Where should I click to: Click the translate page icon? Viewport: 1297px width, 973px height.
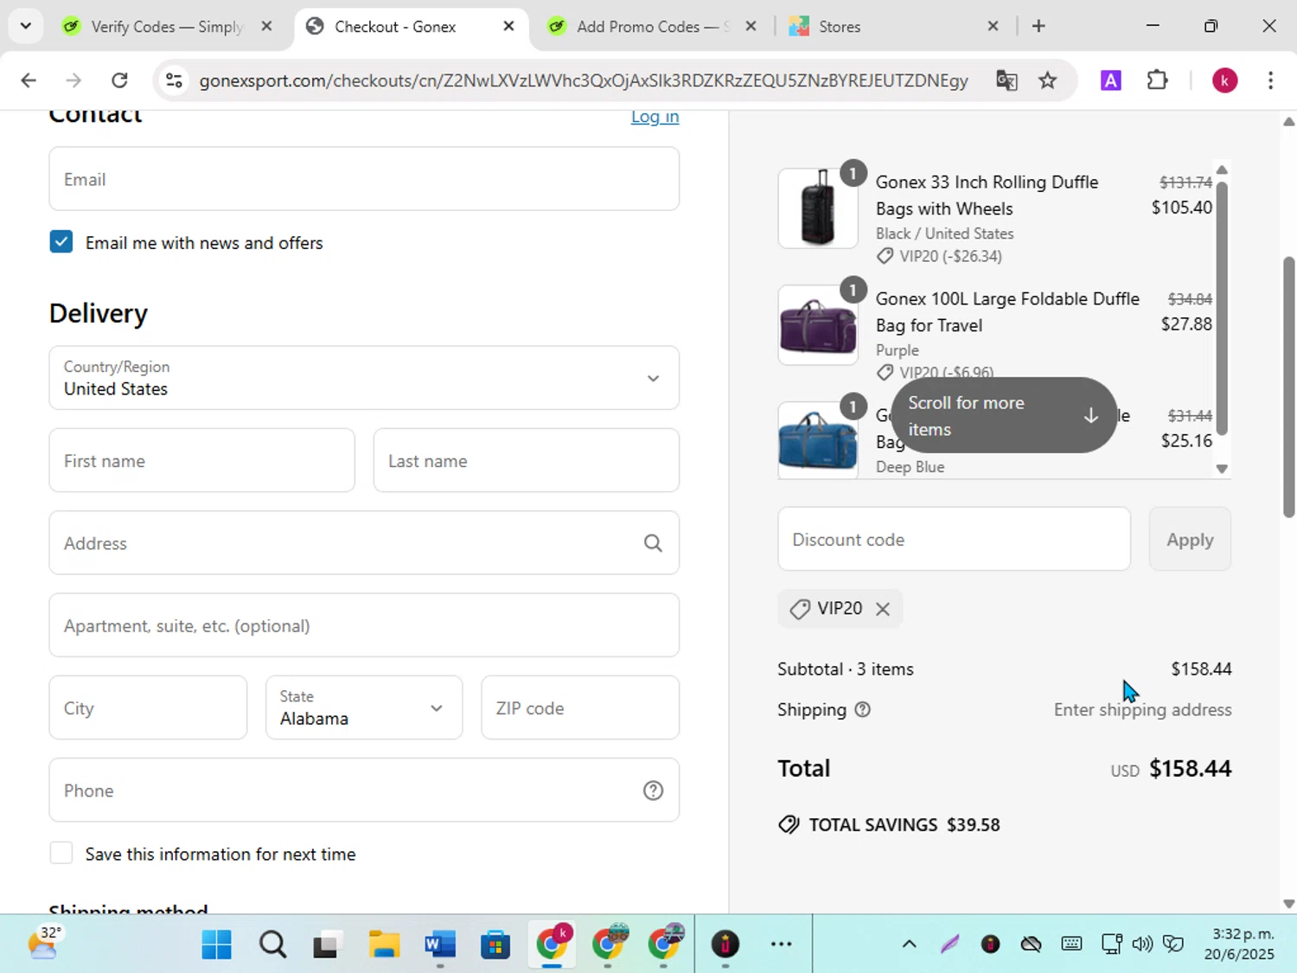1006,80
